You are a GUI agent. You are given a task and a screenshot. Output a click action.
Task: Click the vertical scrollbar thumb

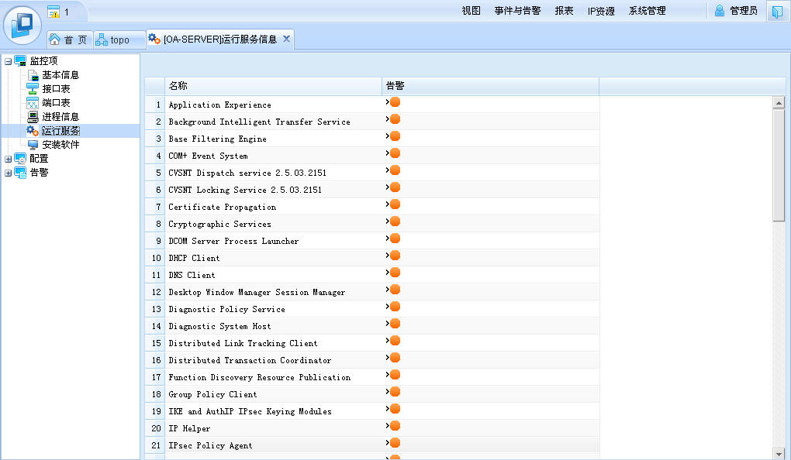pyautogui.click(x=779, y=165)
